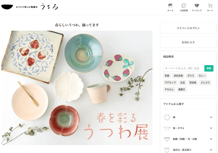Click the black bowl logo icon

(x=7, y=7)
